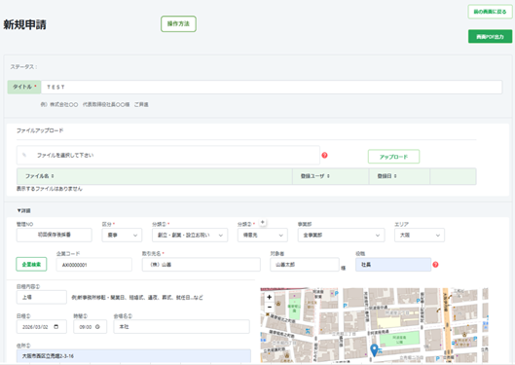Click the ファイルアップロード section heading
The width and height of the screenshot is (515, 365).
click(40, 130)
